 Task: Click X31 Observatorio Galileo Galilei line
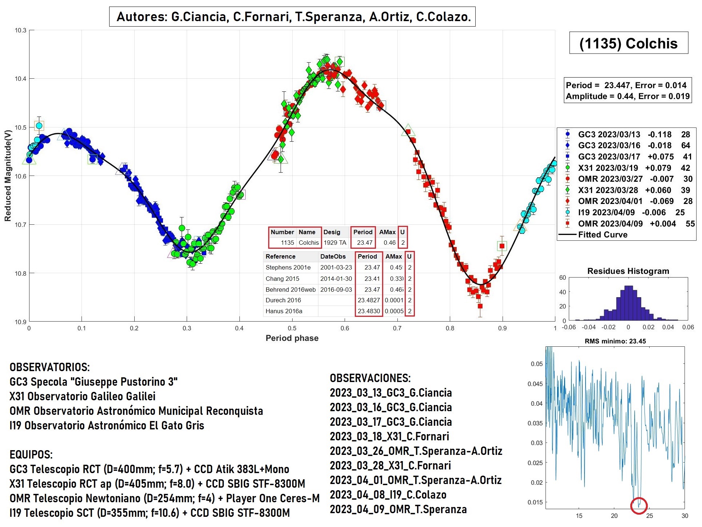tap(83, 396)
